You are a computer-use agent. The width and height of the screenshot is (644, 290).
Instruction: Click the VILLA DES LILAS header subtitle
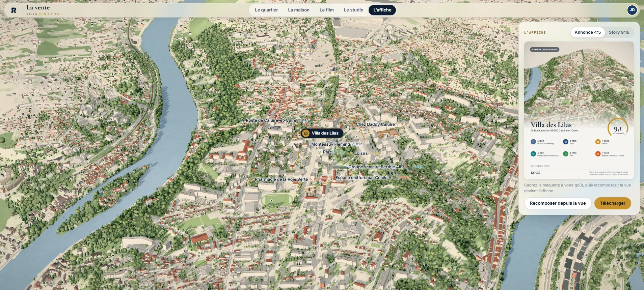[x=43, y=14]
